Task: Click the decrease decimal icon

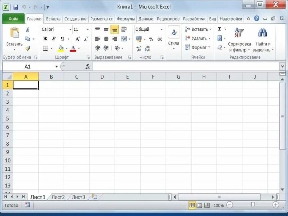Action: pos(147,48)
